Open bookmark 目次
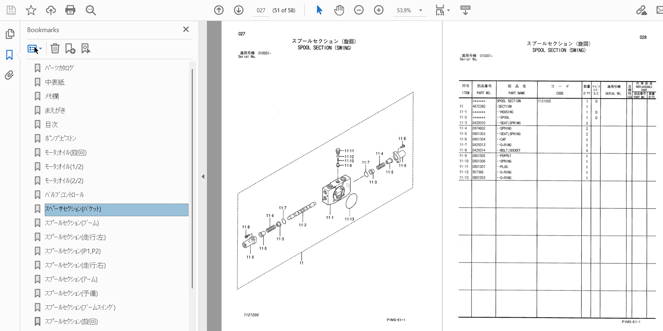Screen dimensions: 663x331 click(x=51, y=125)
